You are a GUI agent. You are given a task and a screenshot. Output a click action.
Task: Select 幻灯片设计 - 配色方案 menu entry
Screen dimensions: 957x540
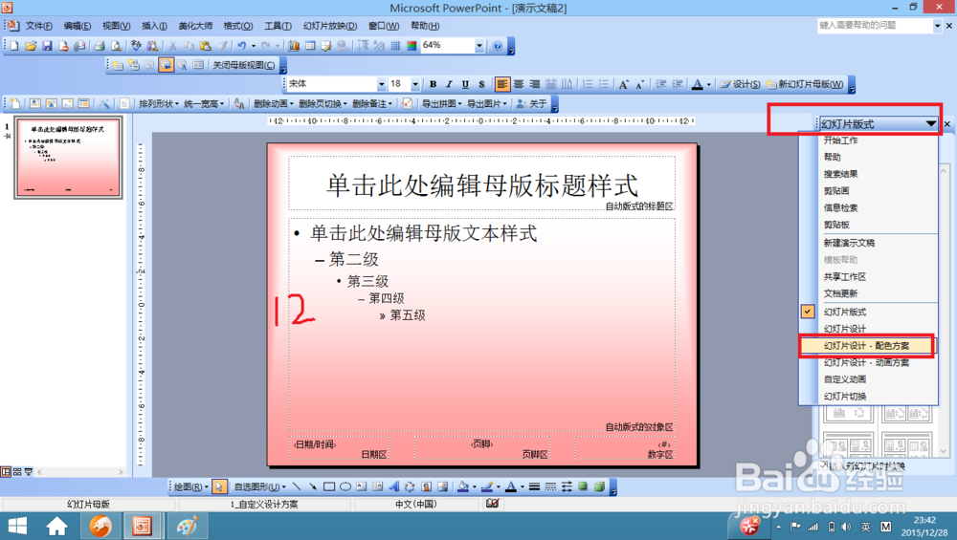coord(866,346)
